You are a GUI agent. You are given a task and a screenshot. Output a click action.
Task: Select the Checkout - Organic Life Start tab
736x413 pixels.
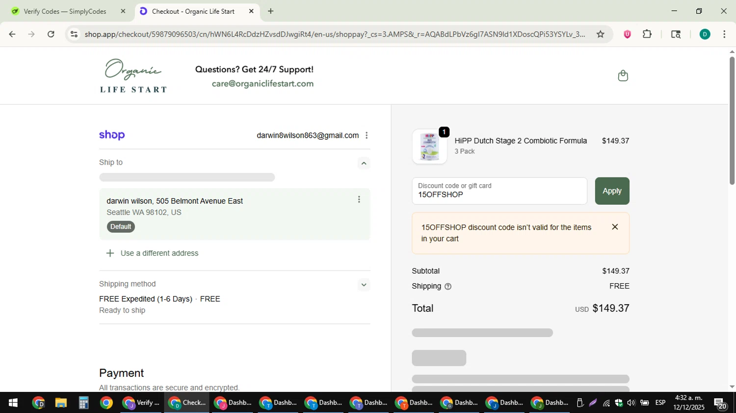click(x=193, y=11)
